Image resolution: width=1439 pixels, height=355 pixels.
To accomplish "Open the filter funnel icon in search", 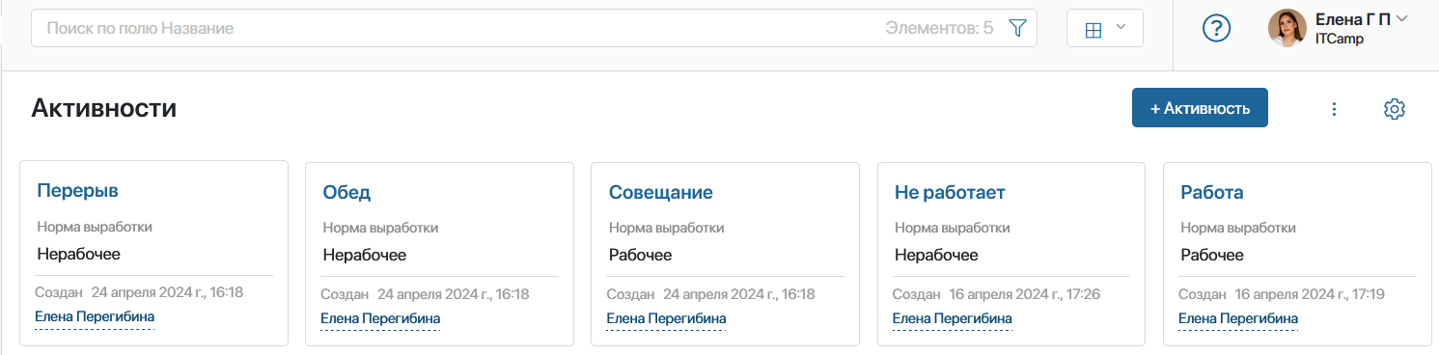I will (x=1016, y=29).
